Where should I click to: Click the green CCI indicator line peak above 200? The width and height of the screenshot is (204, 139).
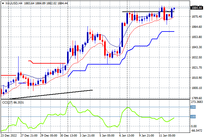pyautogui.click(x=70, y=102)
